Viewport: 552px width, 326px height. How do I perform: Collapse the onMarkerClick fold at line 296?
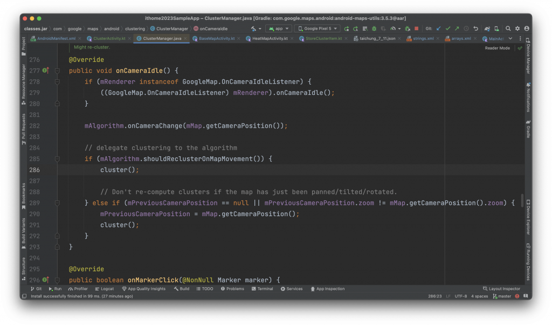[57, 280]
